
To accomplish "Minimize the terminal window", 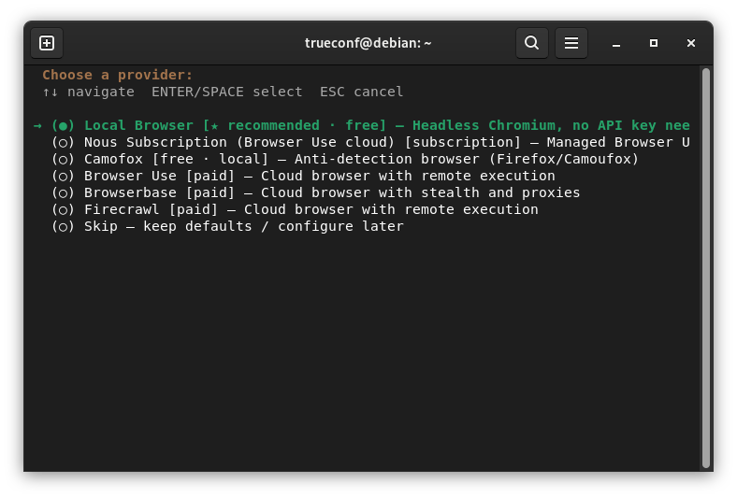I will (x=616, y=43).
